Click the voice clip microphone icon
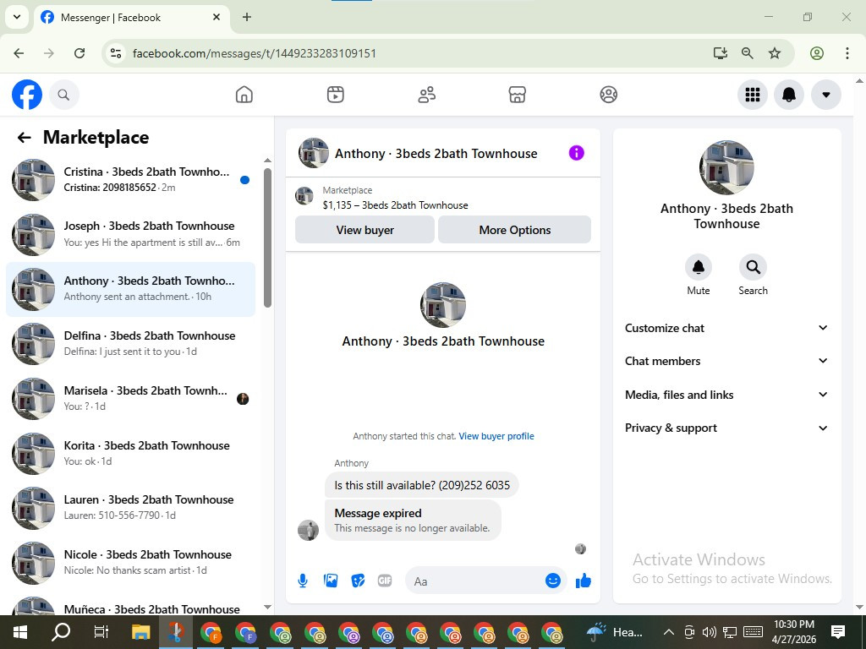 tap(303, 581)
